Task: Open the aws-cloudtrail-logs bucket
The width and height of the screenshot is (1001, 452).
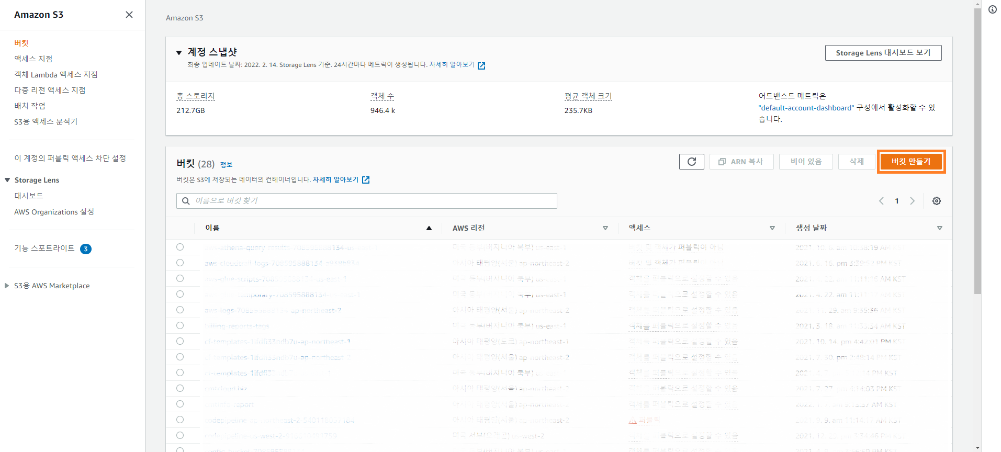Action: [x=282, y=263]
